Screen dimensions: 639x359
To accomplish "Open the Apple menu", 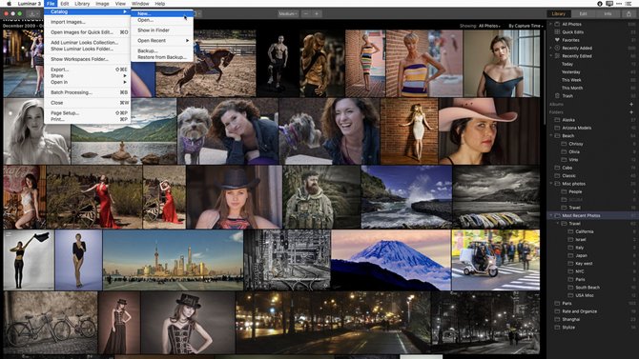I will tap(9, 4).
